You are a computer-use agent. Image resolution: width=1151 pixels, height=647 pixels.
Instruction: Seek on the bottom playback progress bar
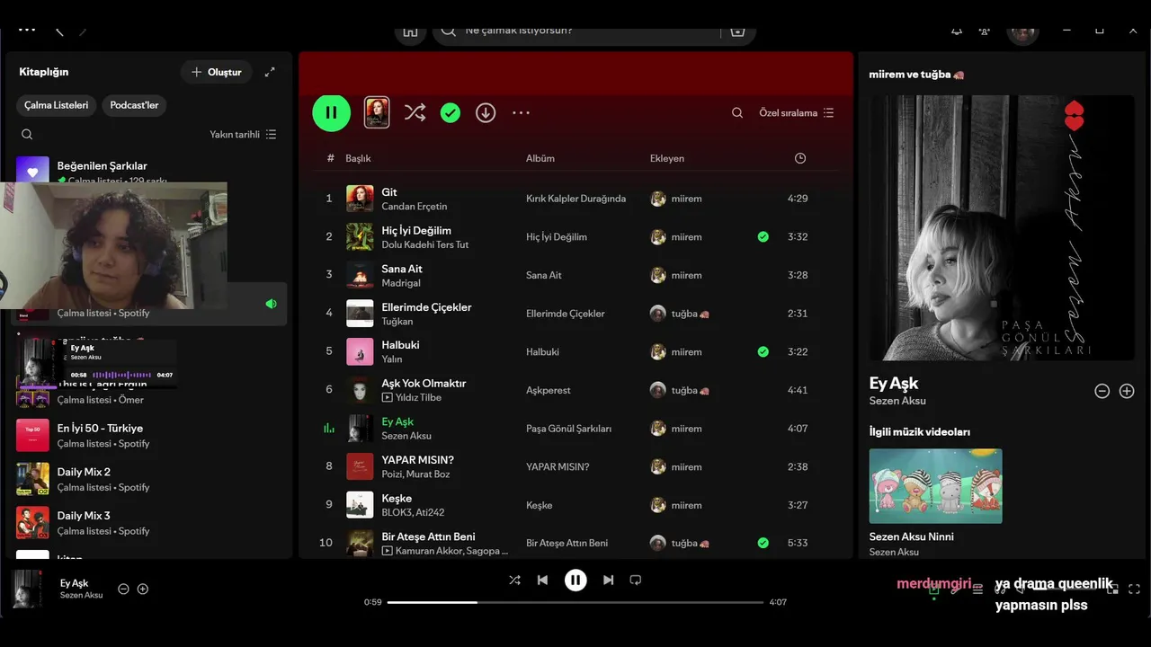click(575, 602)
